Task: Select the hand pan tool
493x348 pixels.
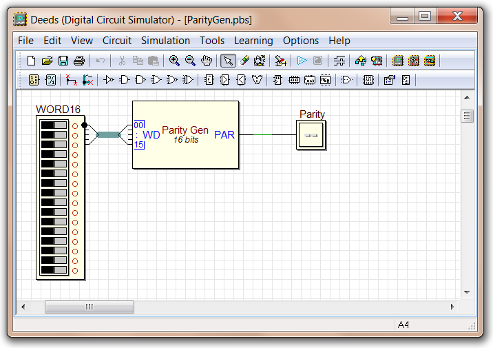Action: coord(207,61)
